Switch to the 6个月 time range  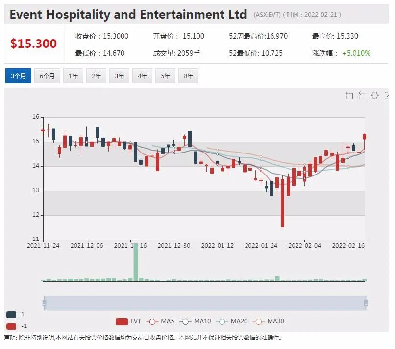click(47, 76)
